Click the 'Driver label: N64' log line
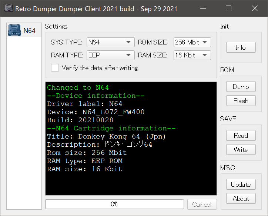The image size is (268, 216). click(x=85, y=104)
